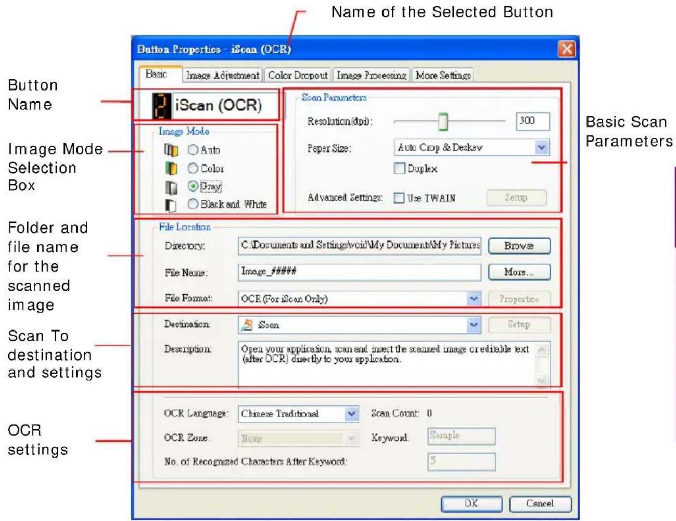Click the Cancel button
Viewport: 676px width, 521px height.
pyautogui.click(x=540, y=503)
